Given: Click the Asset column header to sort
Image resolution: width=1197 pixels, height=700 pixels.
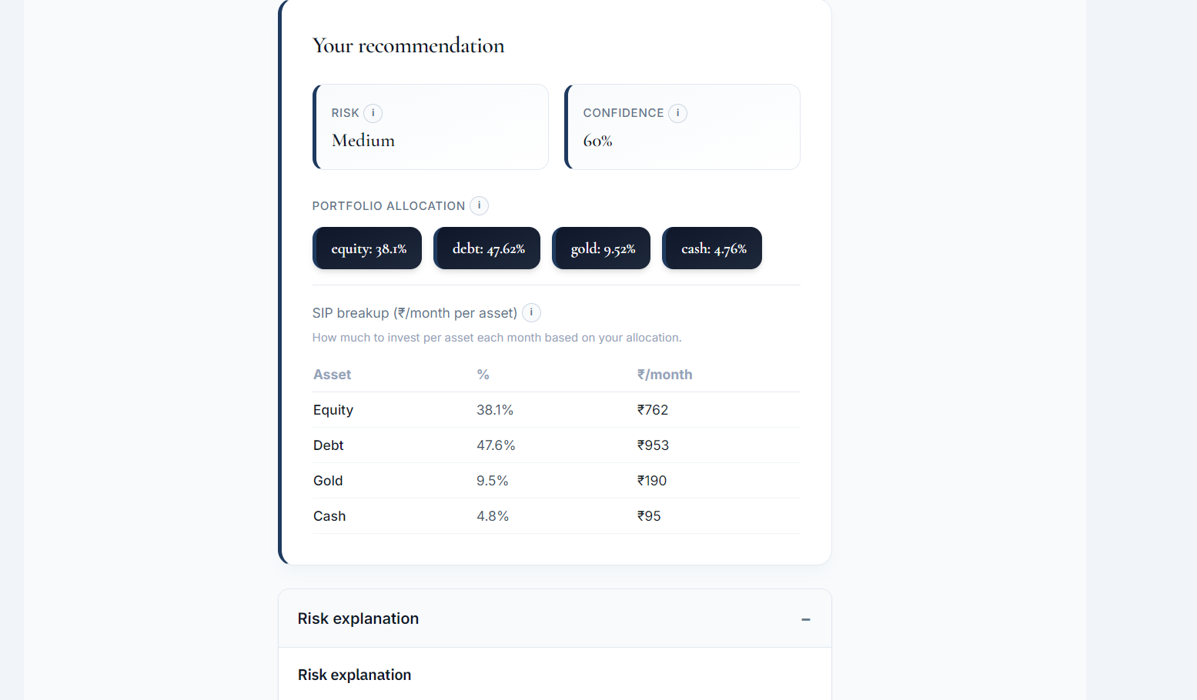Looking at the screenshot, I should [x=332, y=375].
